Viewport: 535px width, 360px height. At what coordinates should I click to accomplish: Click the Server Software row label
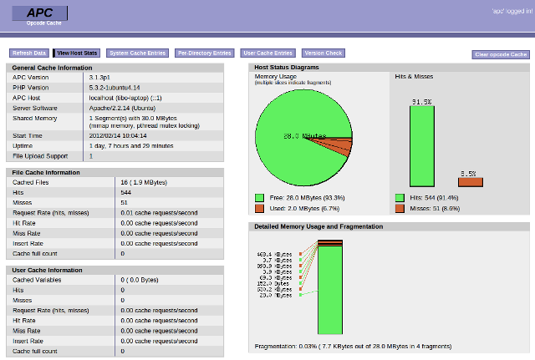(x=35, y=108)
